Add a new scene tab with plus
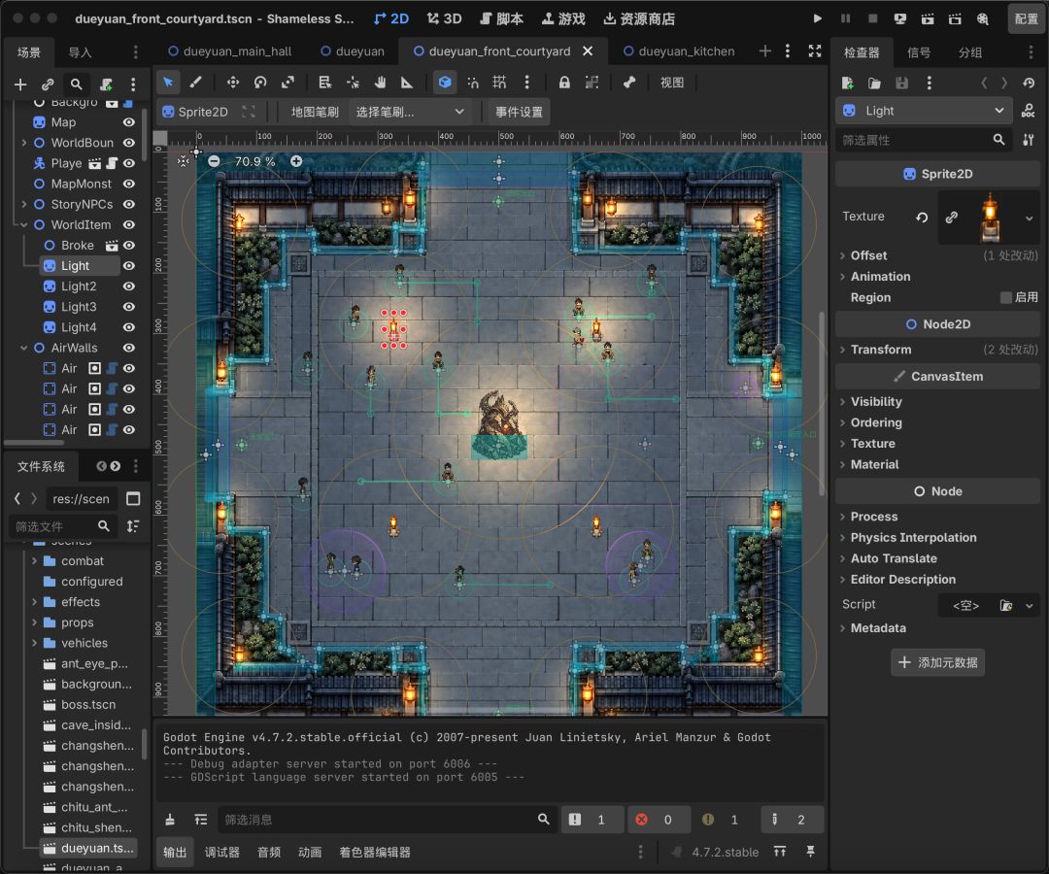 pos(764,50)
